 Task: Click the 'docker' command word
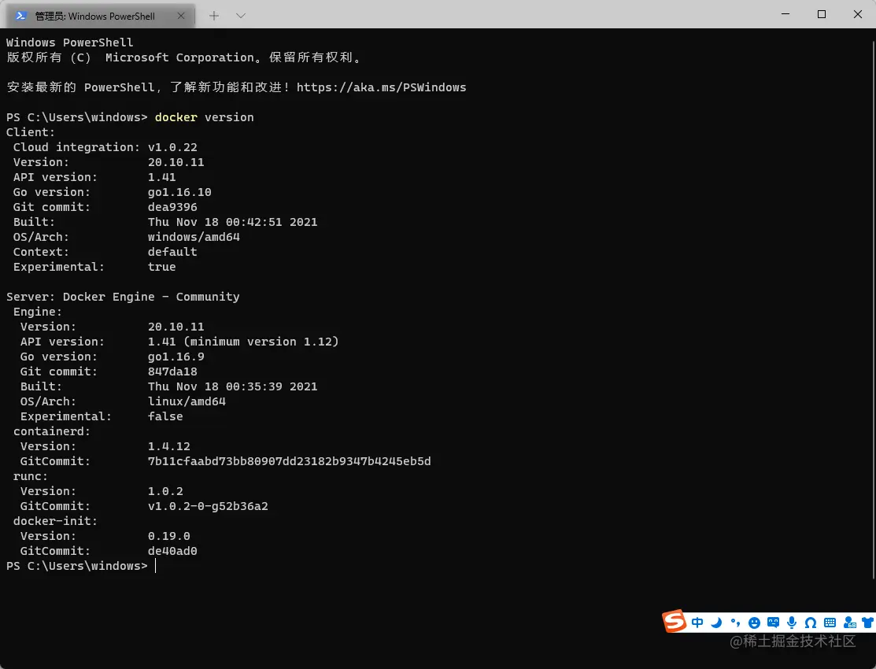click(x=176, y=116)
